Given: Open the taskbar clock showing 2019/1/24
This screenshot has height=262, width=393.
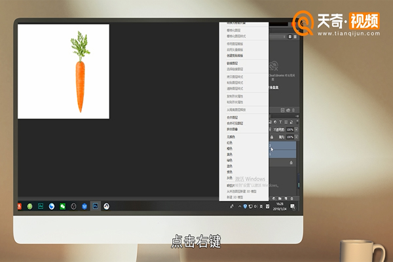Looking at the screenshot, I should point(280,206).
